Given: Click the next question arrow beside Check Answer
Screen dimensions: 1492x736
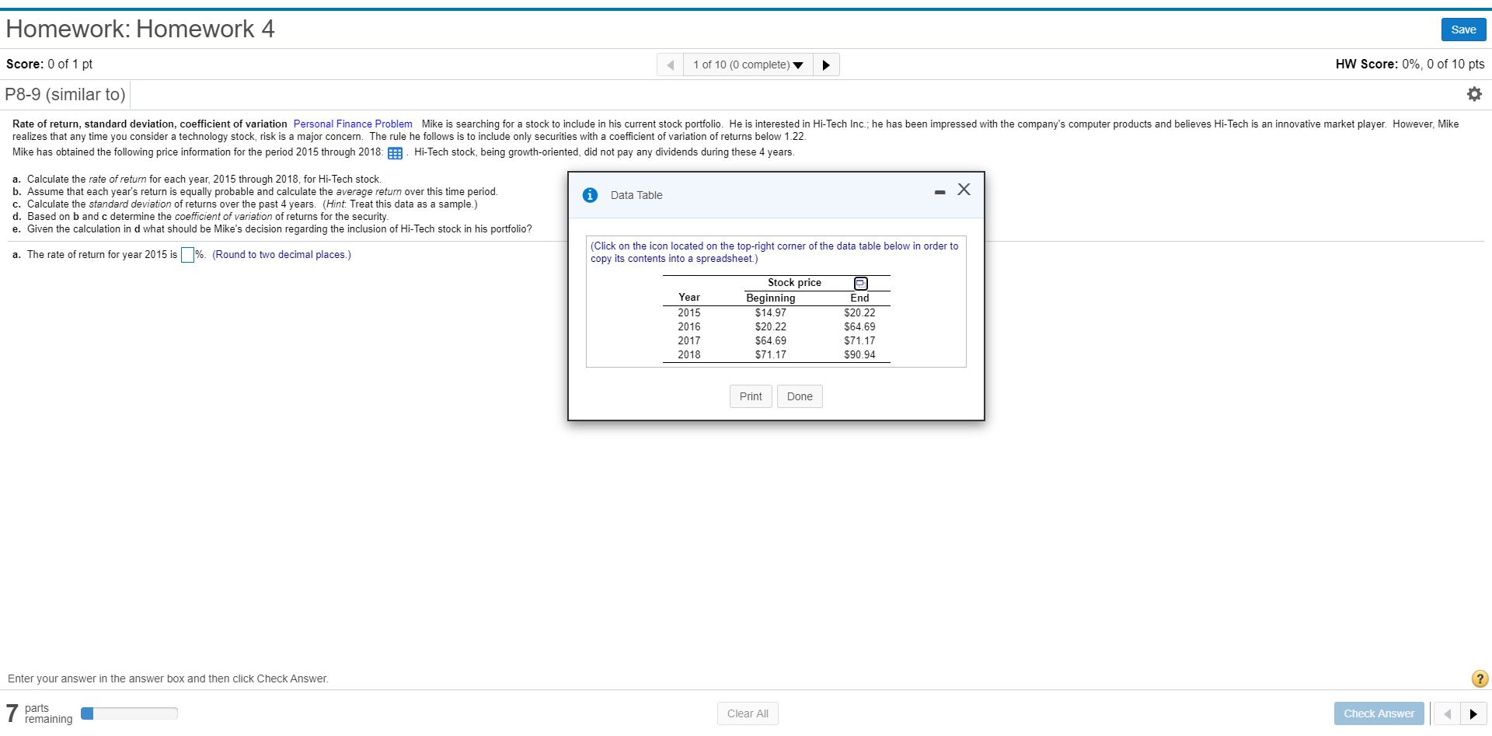Looking at the screenshot, I should 1475,713.
